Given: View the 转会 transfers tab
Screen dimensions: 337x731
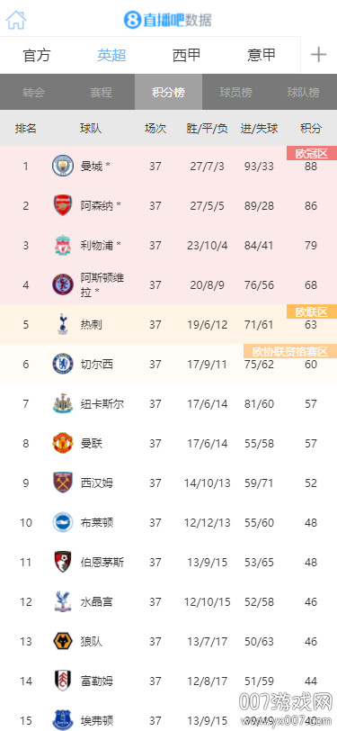Looking at the screenshot, I should (33, 93).
